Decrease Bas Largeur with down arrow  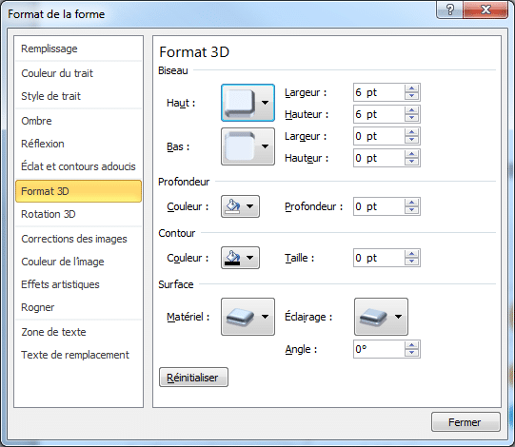[411, 140]
